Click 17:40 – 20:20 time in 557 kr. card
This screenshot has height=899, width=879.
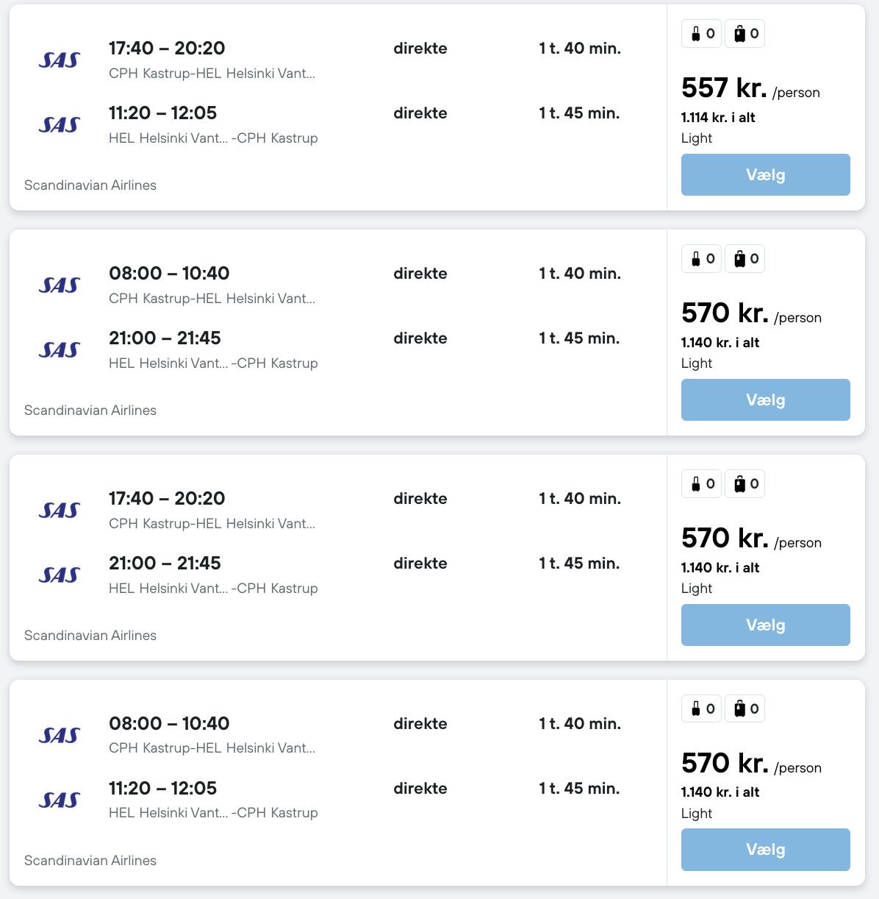(167, 49)
